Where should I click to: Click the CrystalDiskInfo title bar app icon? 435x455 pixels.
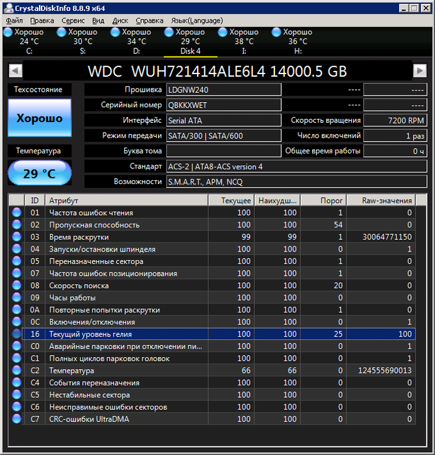8,8
